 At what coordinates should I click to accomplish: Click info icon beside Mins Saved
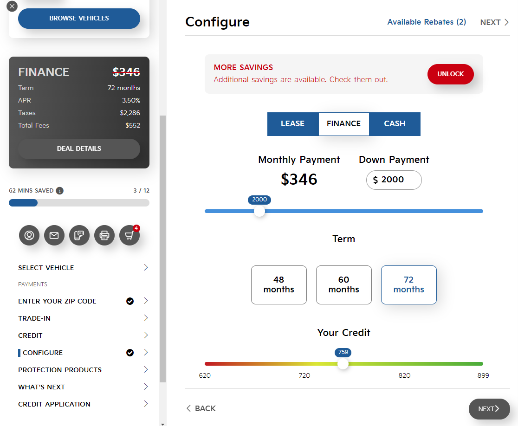tap(59, 191)
